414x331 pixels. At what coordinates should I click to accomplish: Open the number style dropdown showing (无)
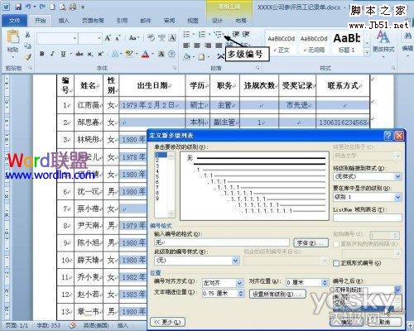click(x=197, y=261)
